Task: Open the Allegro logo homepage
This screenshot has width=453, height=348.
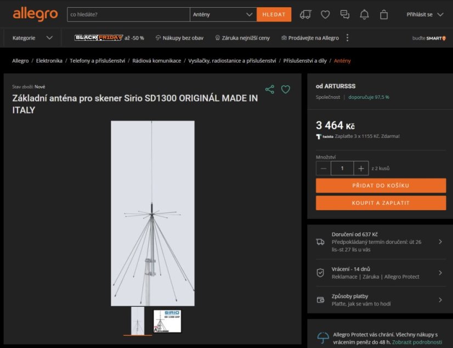Action: [35, 14]
